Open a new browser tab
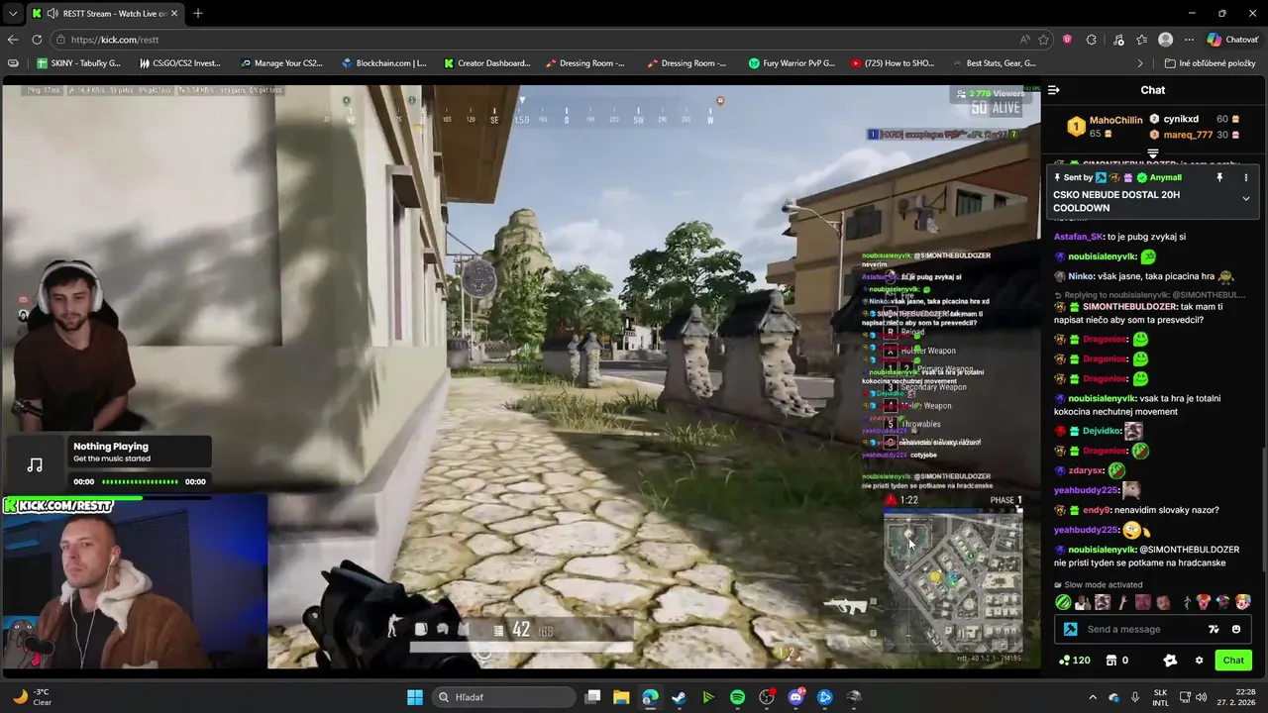The image size is (1268, 713). click(x=197, y=13)
